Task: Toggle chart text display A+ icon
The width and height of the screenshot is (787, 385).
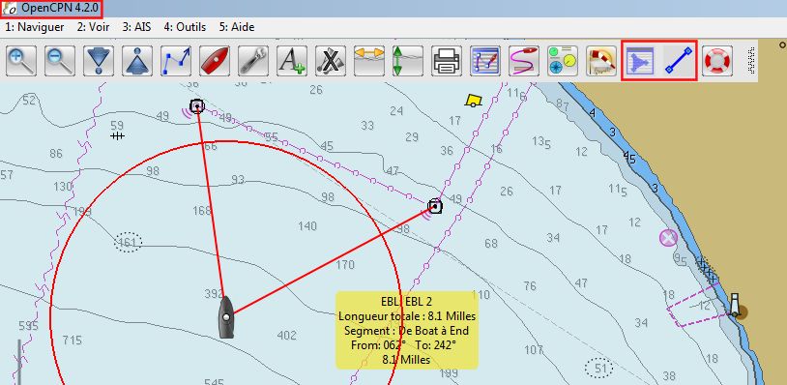Action: [x=292, y=61]
